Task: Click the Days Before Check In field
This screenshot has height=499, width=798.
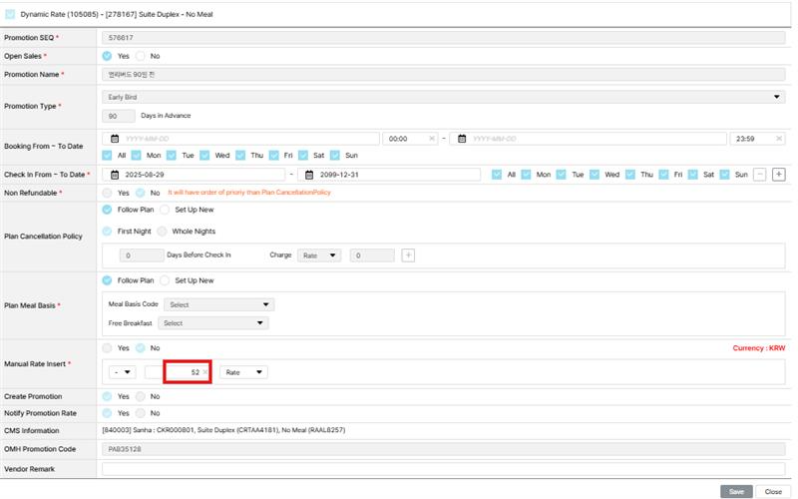Action: [142, 255]
